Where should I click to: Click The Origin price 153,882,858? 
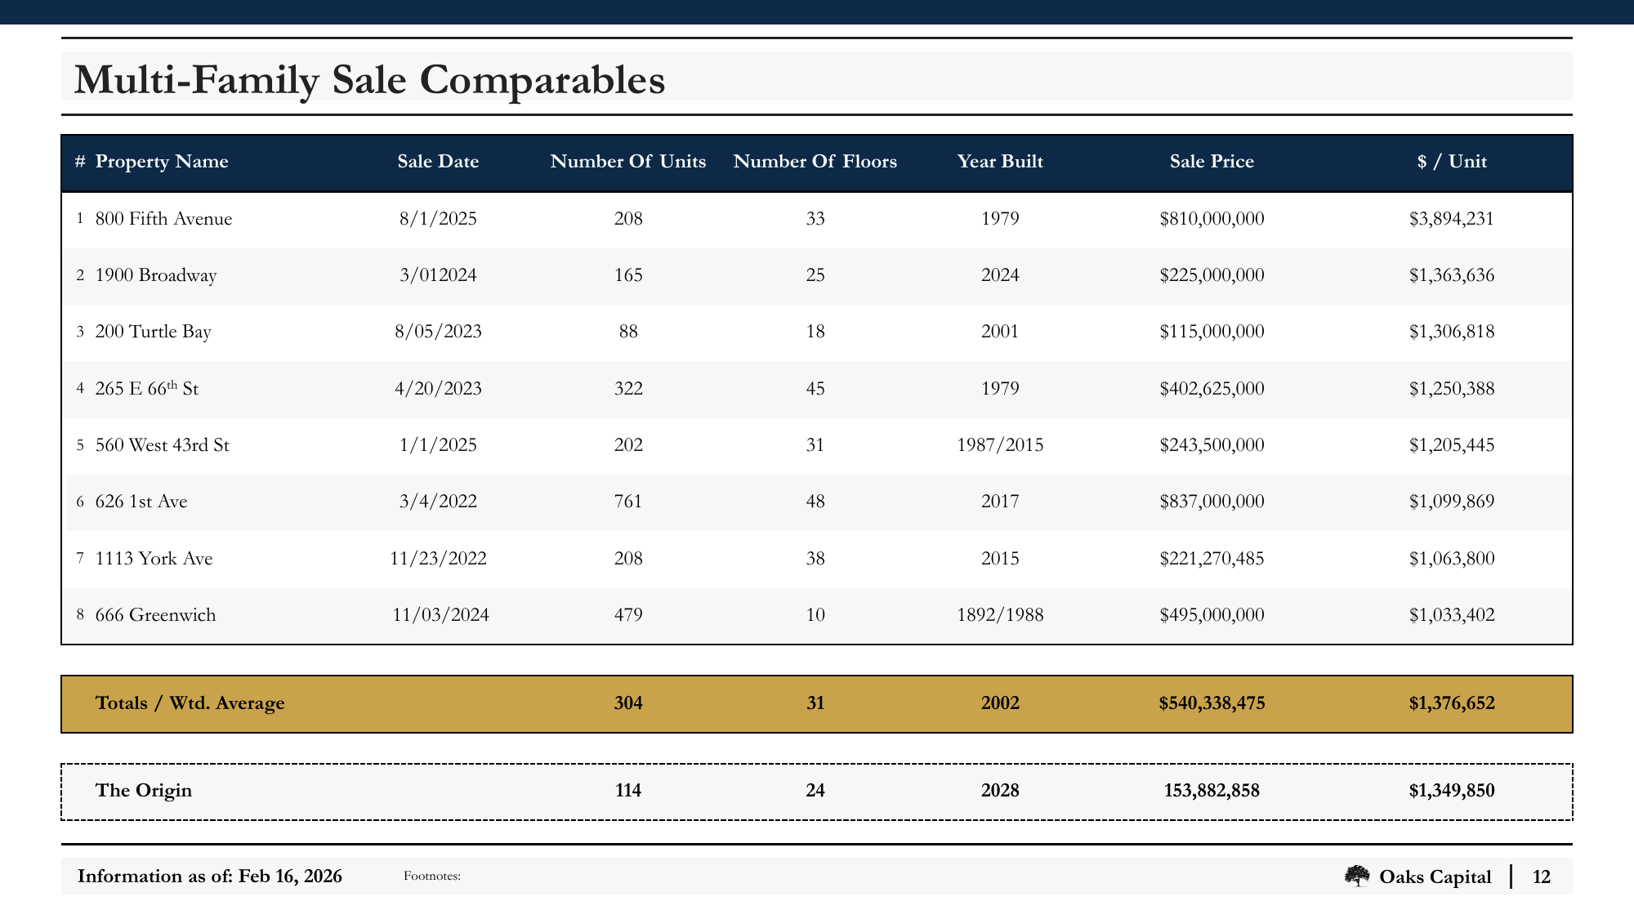click(1212, 791)
